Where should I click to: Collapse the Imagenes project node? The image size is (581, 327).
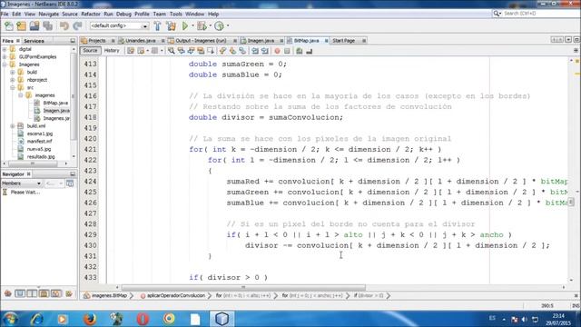[5, 64]
